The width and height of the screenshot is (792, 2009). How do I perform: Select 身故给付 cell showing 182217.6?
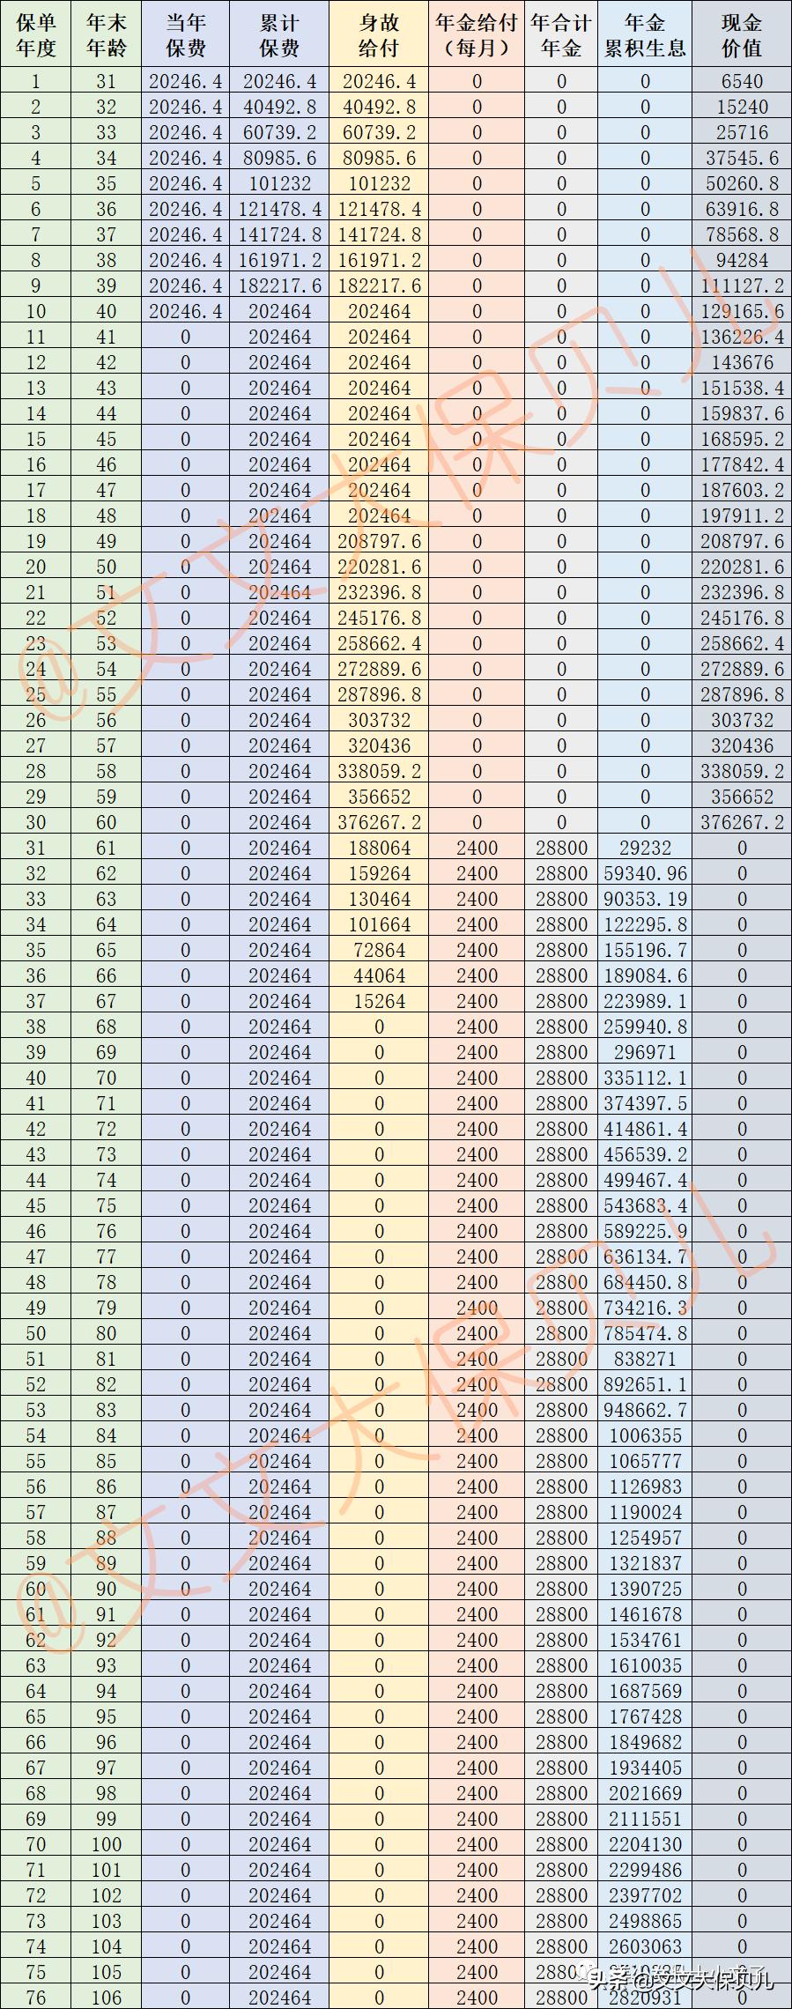click(x=379, y=285)
